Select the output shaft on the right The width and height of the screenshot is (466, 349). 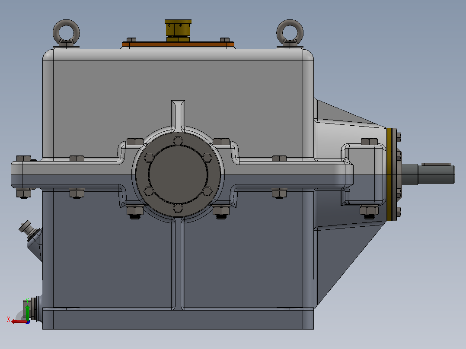pos(428,174)
